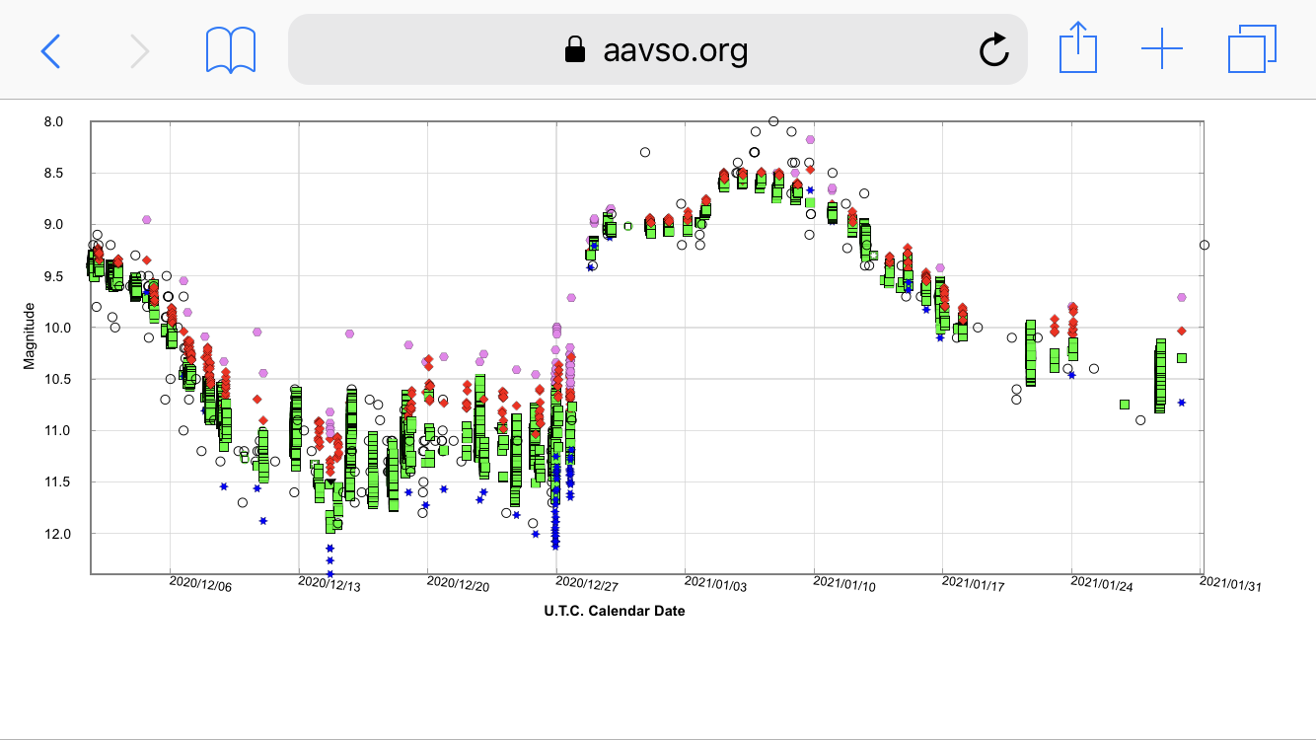Open the share sheet icon
1316x740 pixels.
pyautogui.click(x=1077, y=48)
